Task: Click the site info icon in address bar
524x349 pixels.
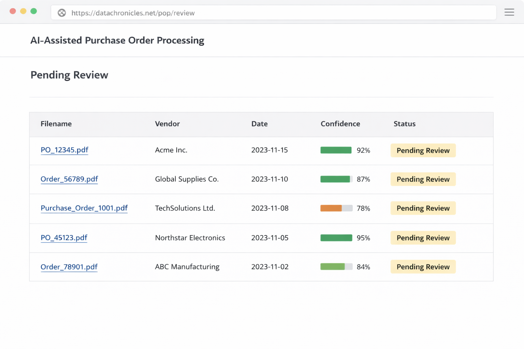Action: 62,13
